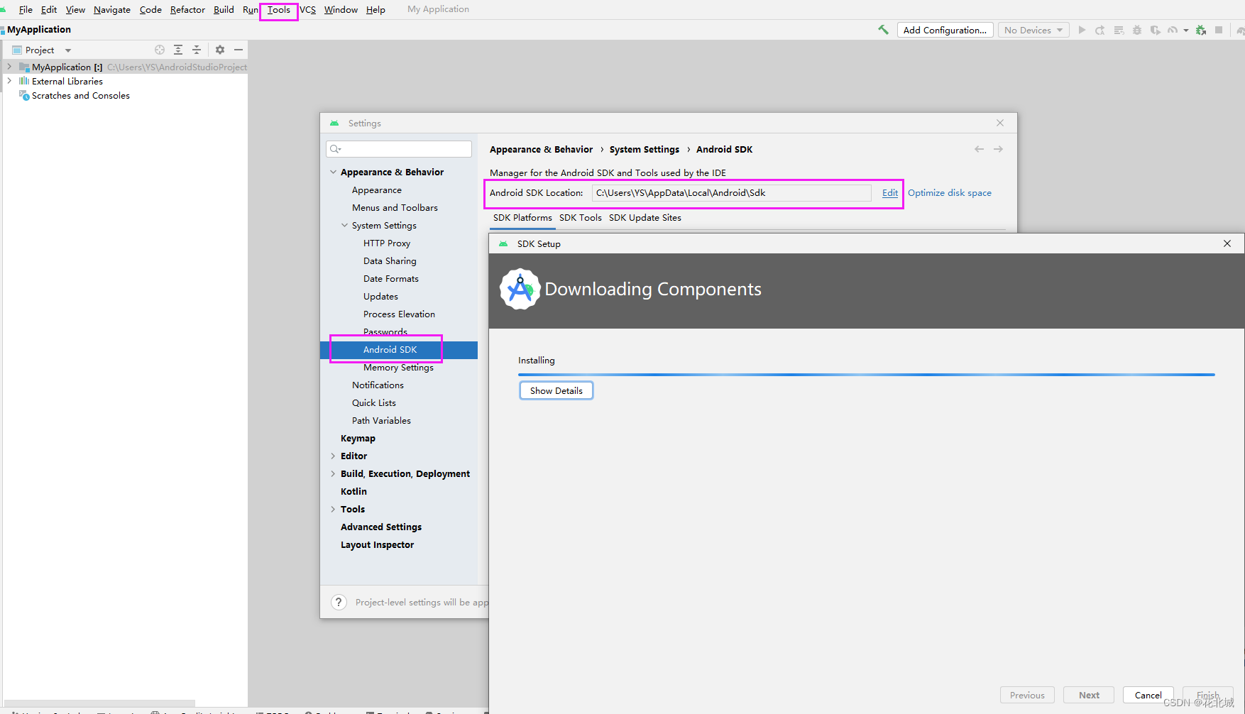The height and width of the screenshot is (714, 1245).
Task: Select HTTP Proxy setting
Action: click(x=387, y=243)
